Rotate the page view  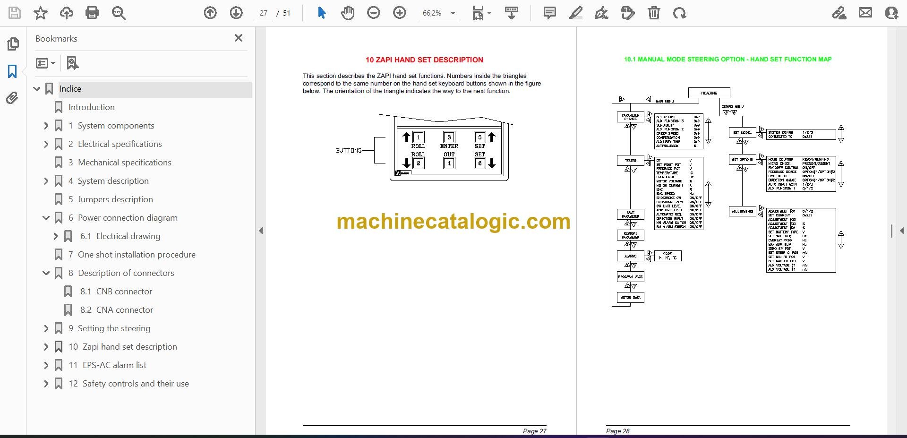[x=680, y=13]
